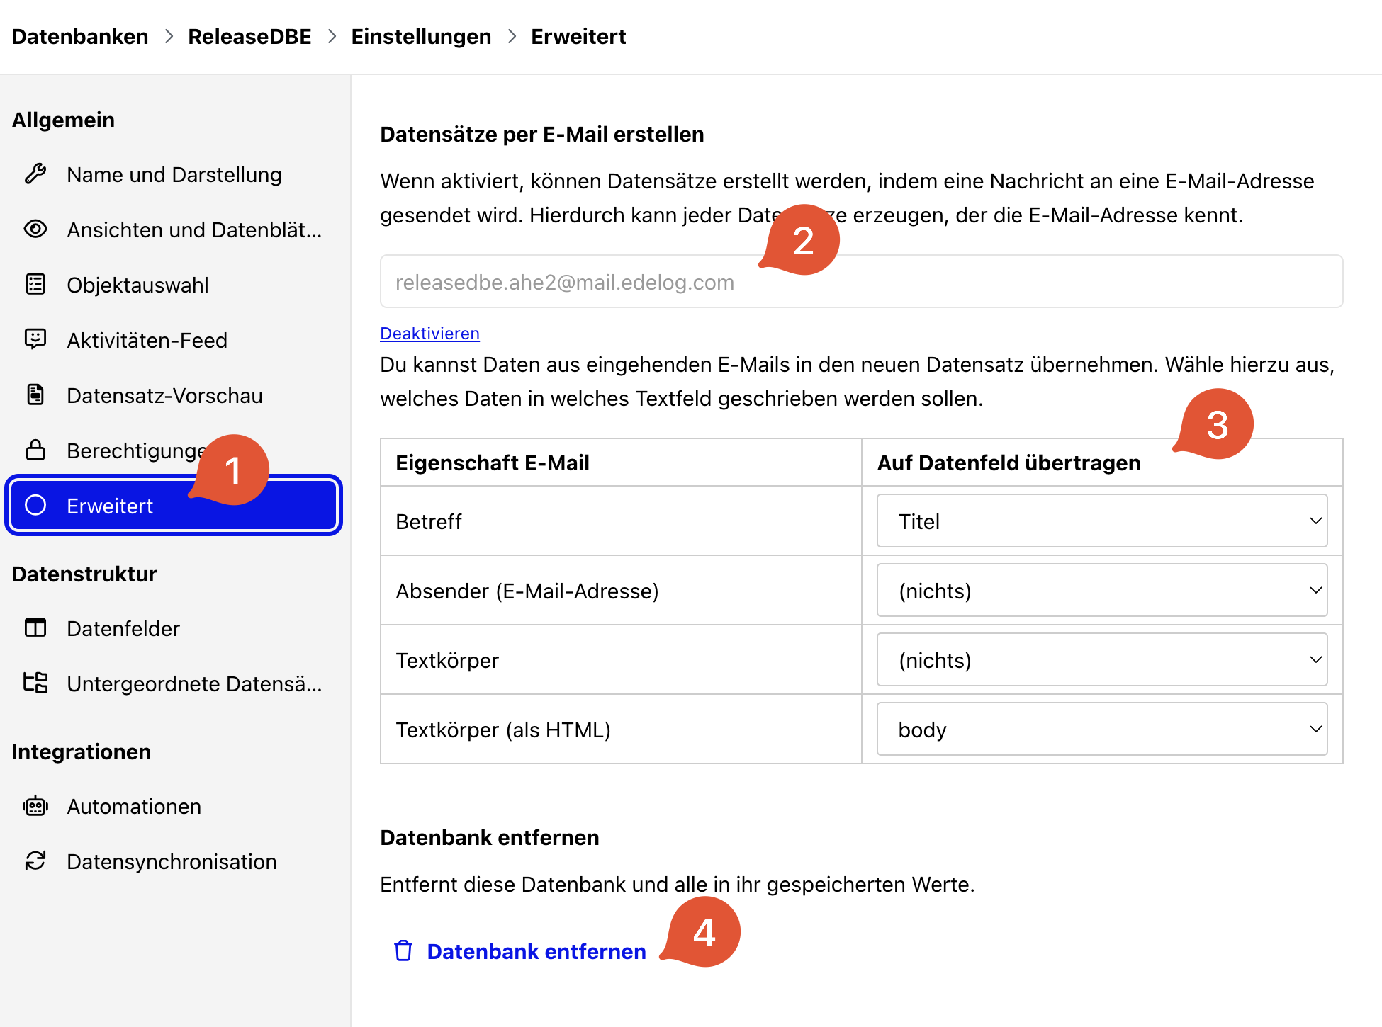Select the Objektauswahl list icon
Viewport: 1382px width, 1027px height.
pos(35,284)
